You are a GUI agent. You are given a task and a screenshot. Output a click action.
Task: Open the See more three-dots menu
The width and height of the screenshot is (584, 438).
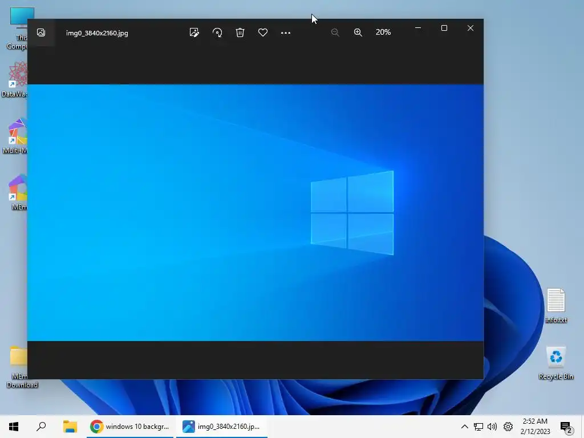click(x=286, y=33)
